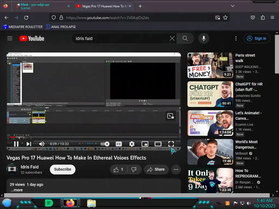
Task: Open the tracking protection shield icon
Action: coord(54,18)
